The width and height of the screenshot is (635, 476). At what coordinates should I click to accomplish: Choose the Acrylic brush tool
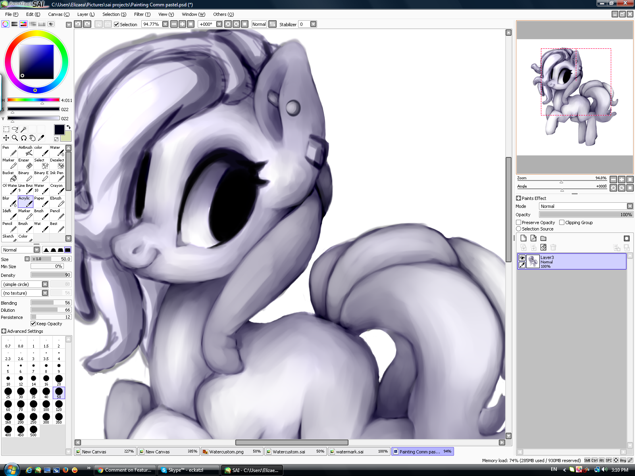point(25,202)
